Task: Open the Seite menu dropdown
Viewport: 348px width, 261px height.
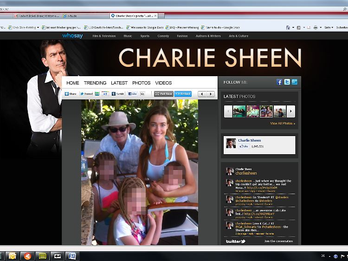Action: tap(329, 27)
